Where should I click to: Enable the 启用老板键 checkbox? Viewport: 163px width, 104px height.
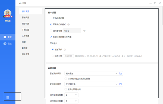pos(51,31)
